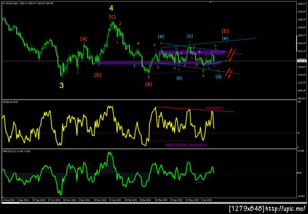Select the blue (c) wave label
The width and height of the screenshot is (308, 214).
190,36
